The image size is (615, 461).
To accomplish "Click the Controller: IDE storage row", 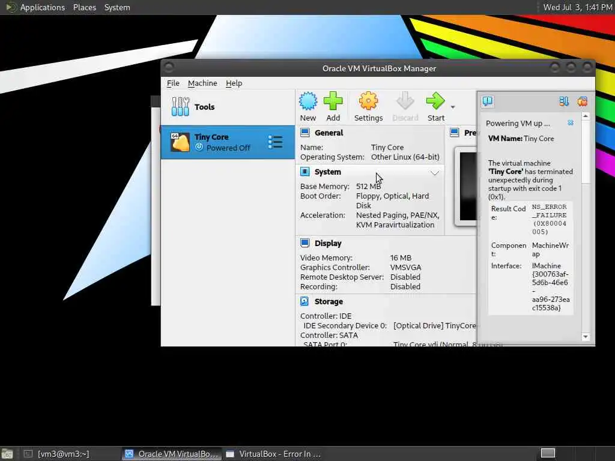I will tap(326, 316).
